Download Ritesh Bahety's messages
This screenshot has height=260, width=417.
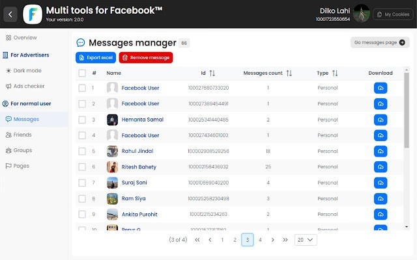381,167
